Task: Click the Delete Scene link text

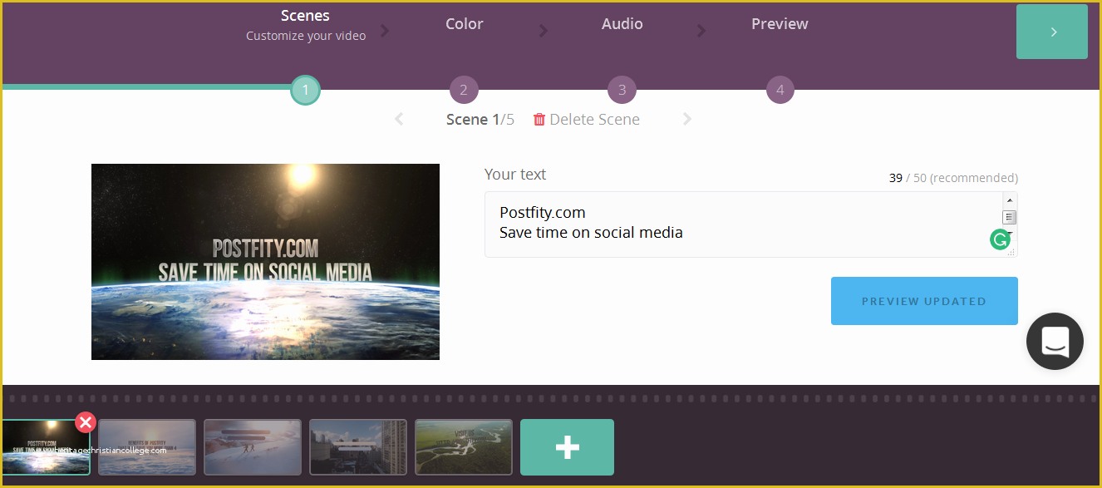Action: (594, 120)
